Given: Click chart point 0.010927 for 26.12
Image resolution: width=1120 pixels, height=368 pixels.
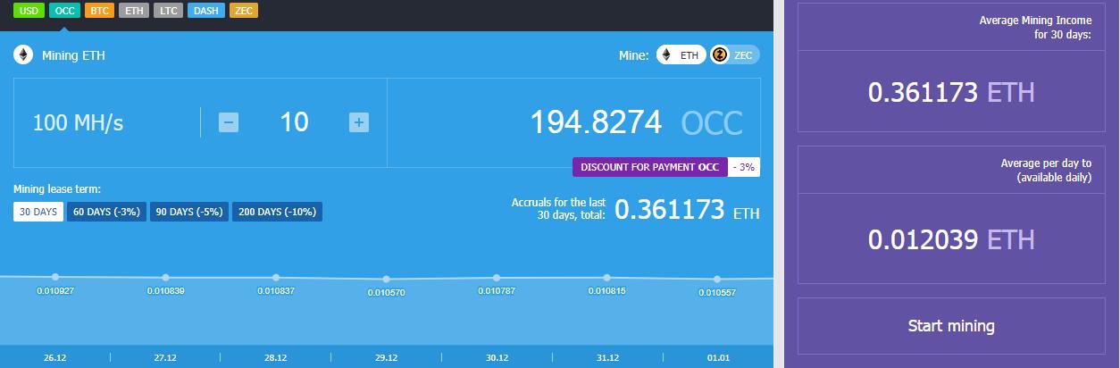Looking at the screenshot, I should coord(55,277).
